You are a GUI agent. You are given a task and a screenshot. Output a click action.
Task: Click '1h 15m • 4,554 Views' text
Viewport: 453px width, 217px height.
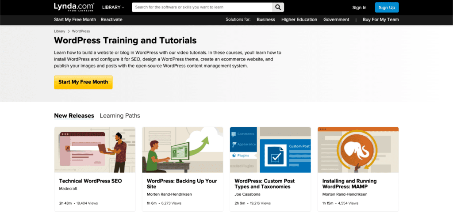340,203
